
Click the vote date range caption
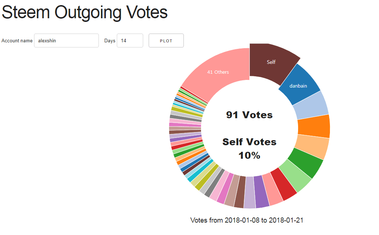pyautogui.click(x=247, y=220)
